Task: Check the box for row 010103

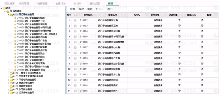Action: coord(75,26)
